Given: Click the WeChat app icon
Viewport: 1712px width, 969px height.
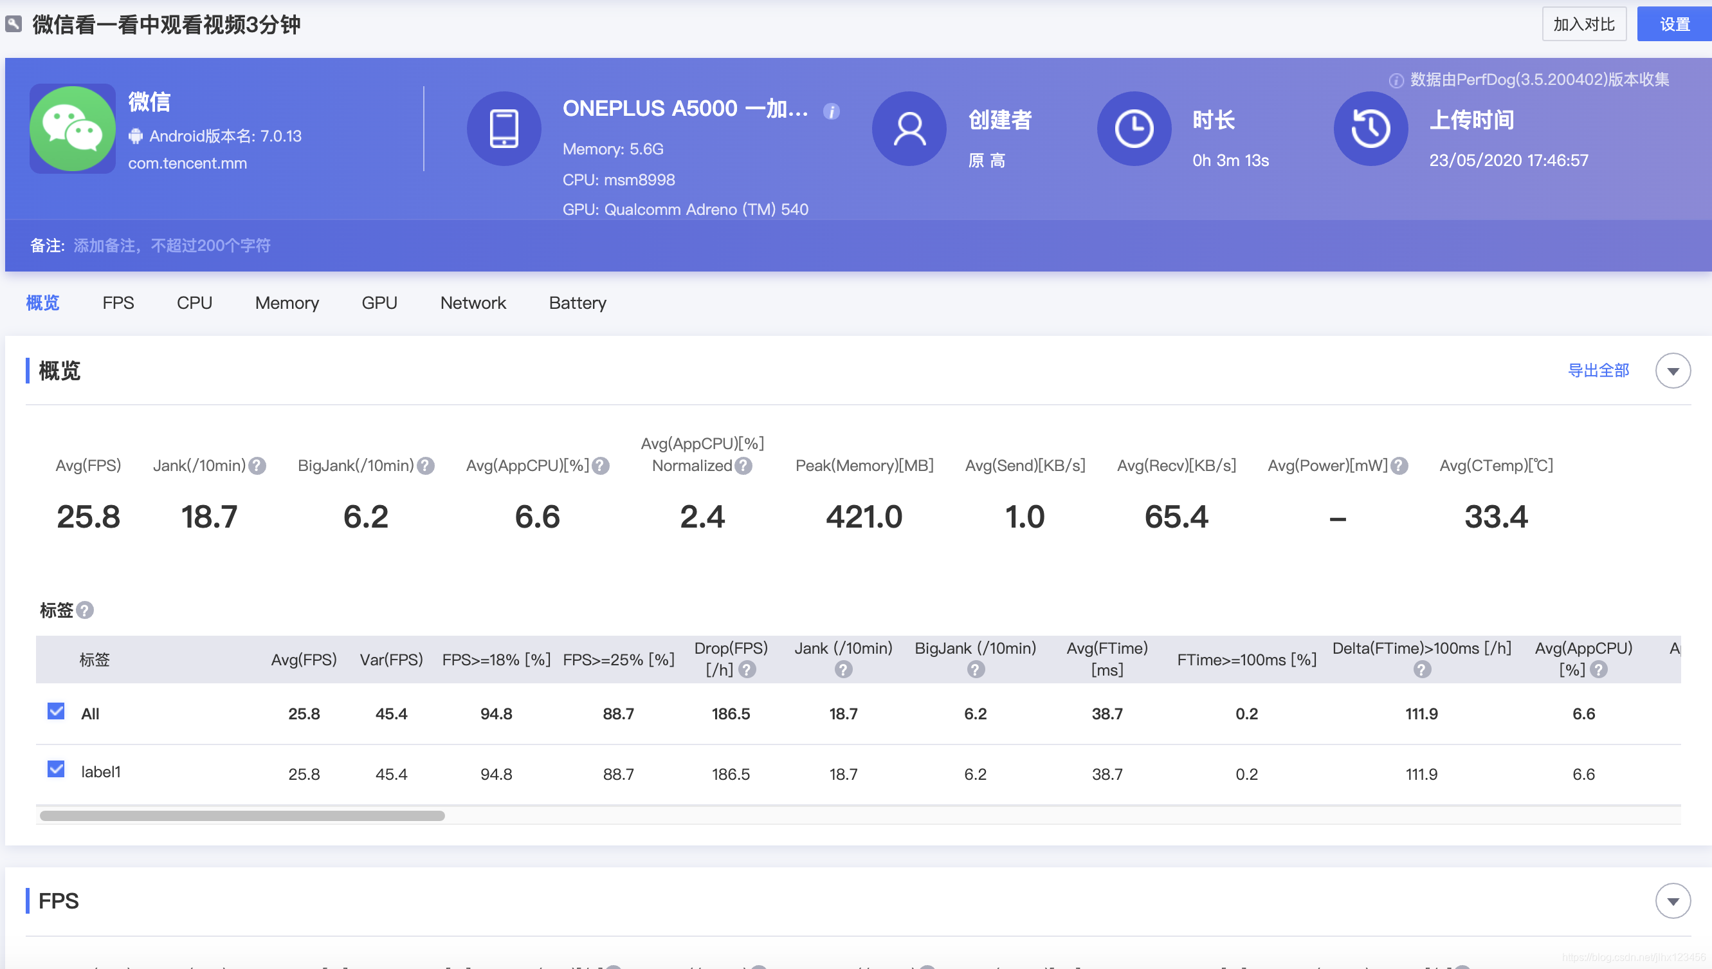Looking at the screenshot, I should [x=73, y=129].
